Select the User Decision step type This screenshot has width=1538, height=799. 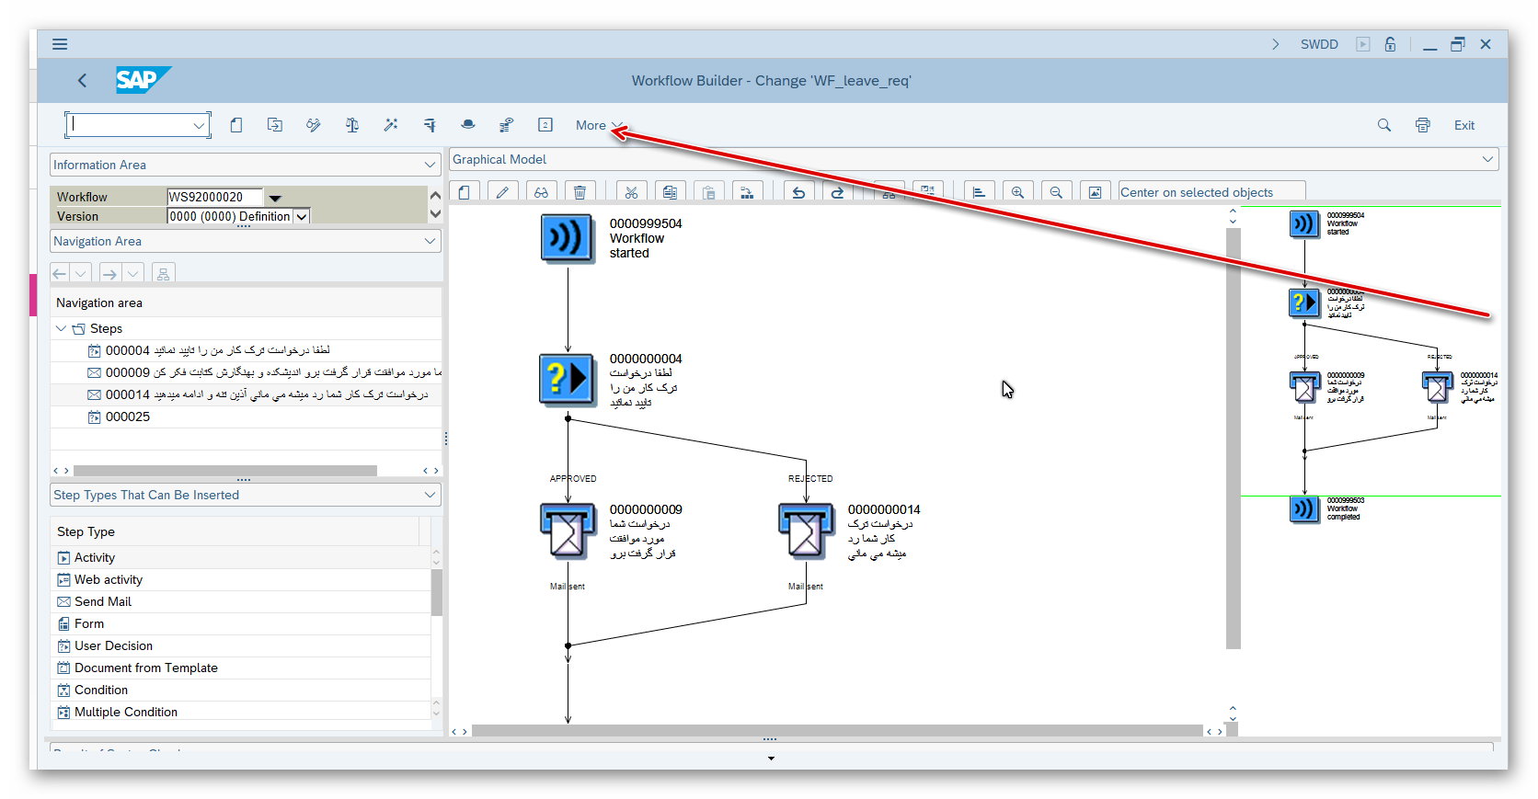113,645
